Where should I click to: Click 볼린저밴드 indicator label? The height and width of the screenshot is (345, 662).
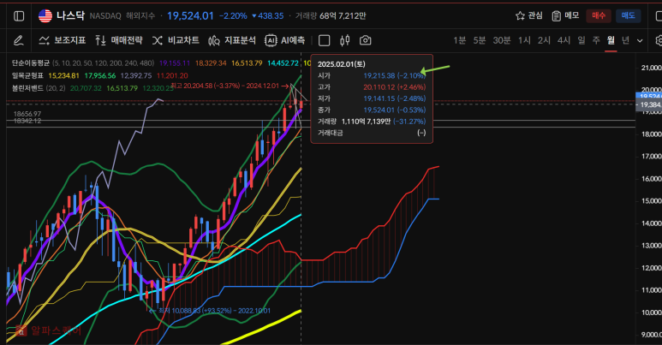coord(27,88)
